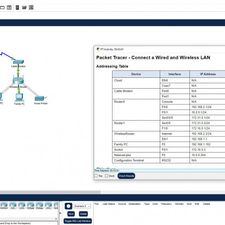Pick the 829 router from device list

click(13, 205)
